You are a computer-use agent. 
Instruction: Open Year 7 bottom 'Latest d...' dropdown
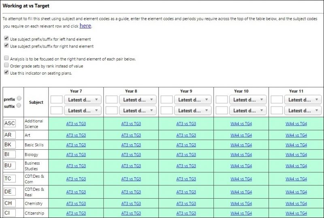click(x=83, y=111)
